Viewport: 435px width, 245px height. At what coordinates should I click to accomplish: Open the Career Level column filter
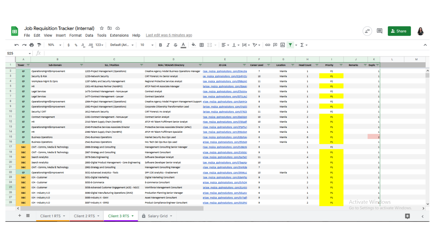268,65
